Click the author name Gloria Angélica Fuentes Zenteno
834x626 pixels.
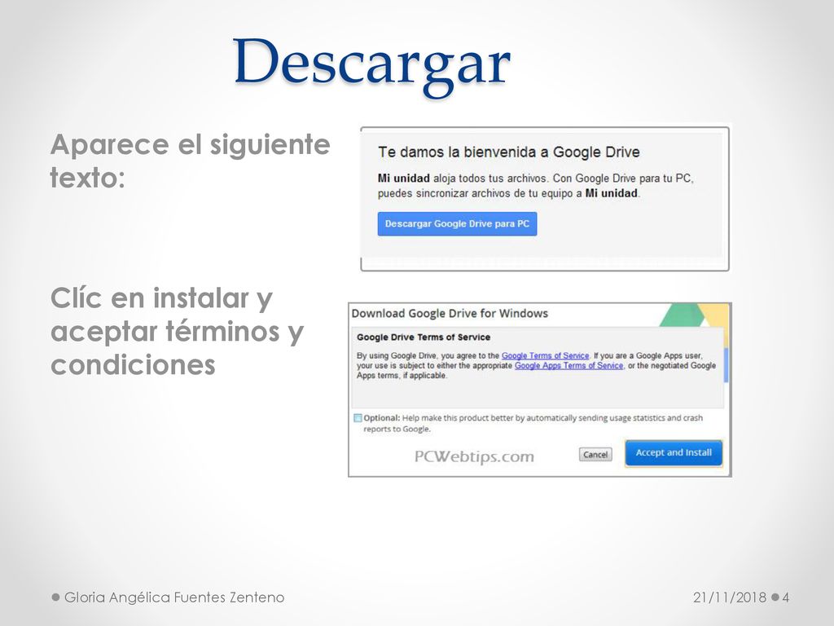[174, 597]
